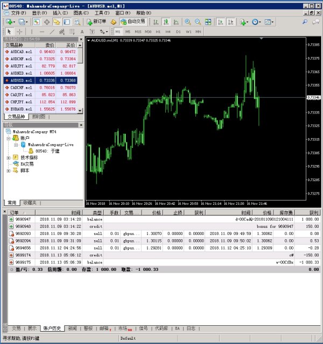Click the zoom out magnifier icon

(198, 21)
